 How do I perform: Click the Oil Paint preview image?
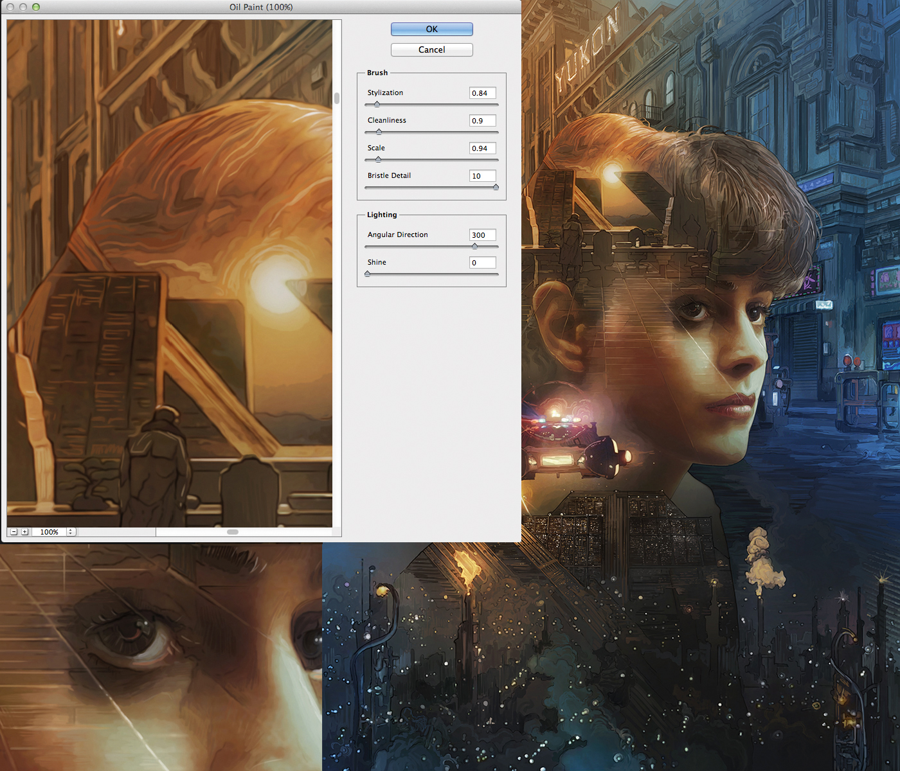[170, 274]
